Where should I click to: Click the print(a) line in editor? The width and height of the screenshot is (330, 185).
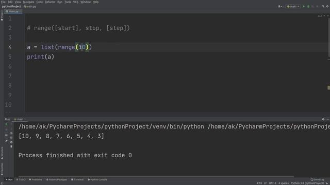40,57
